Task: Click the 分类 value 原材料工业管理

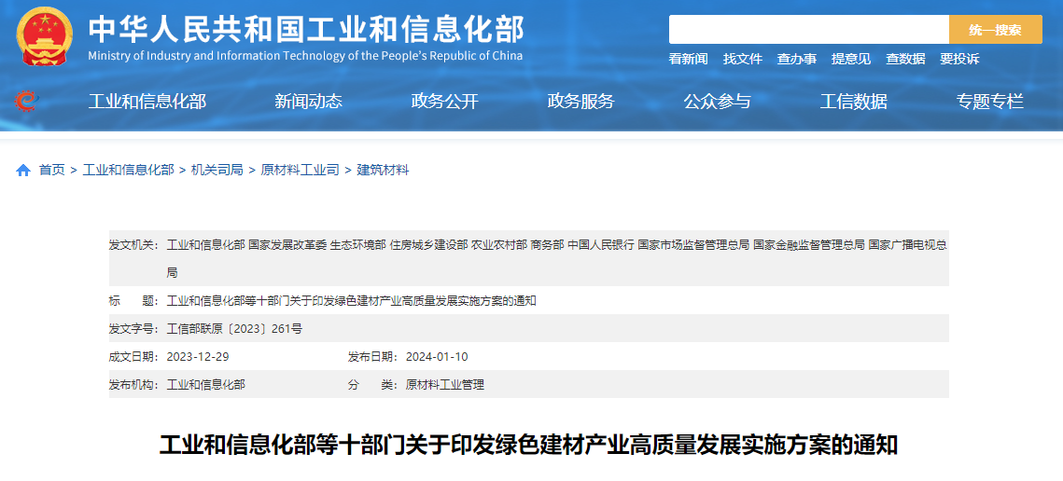Action: (x=445, y=385)
